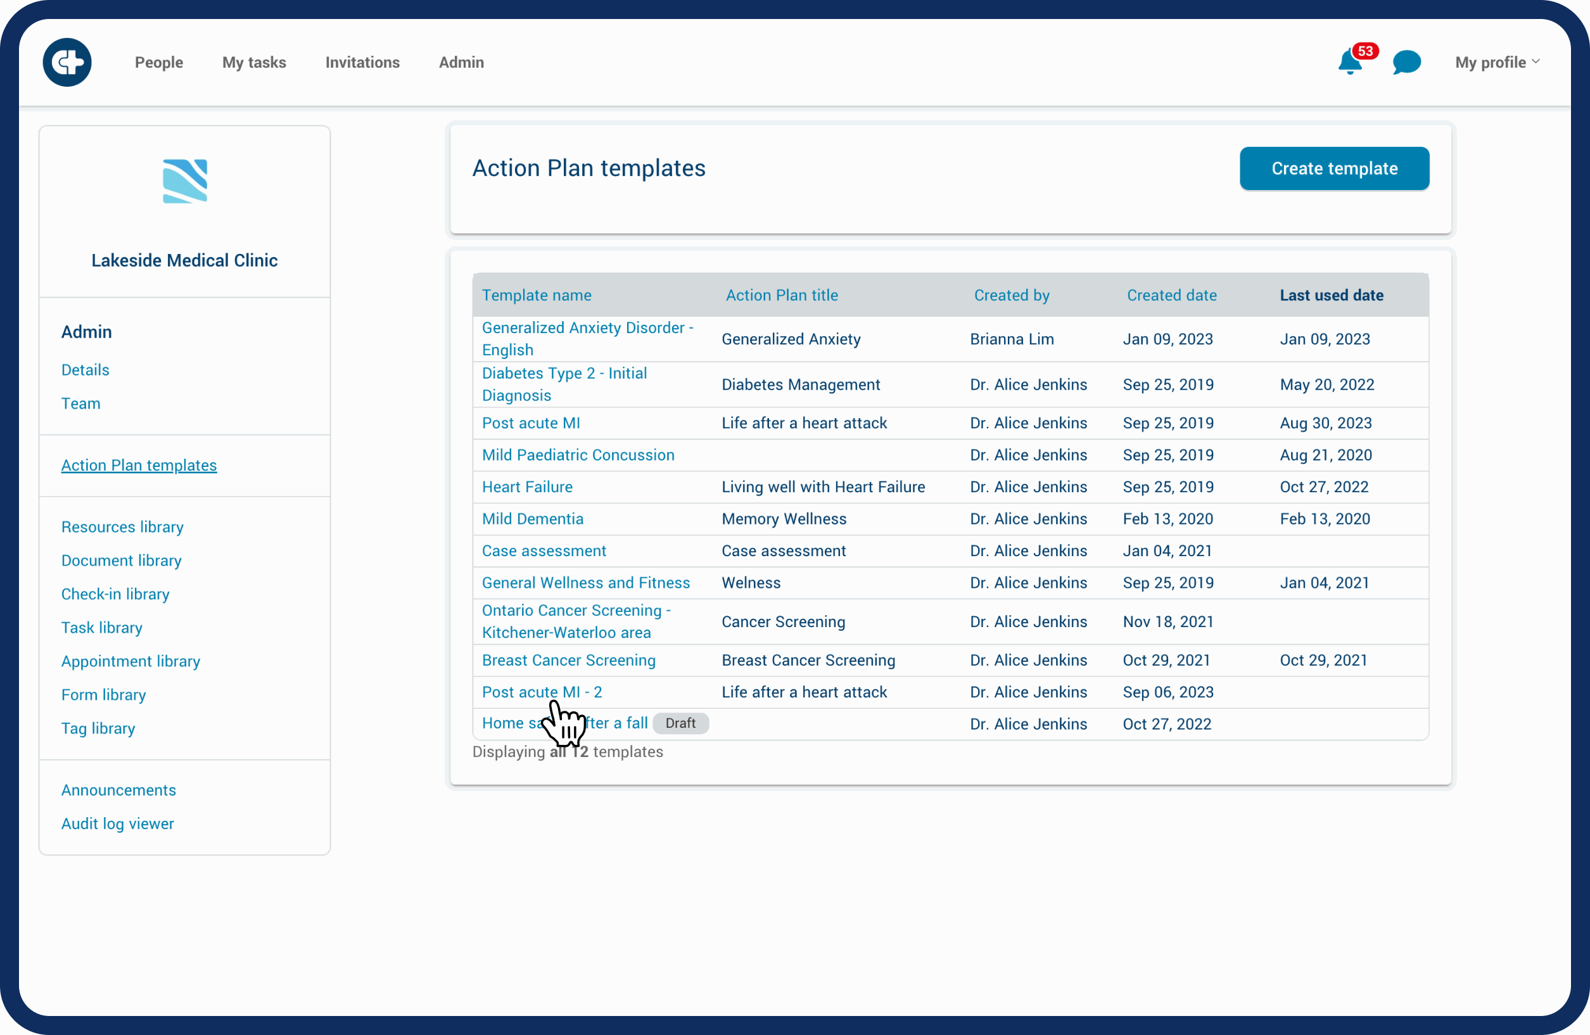Open Resources library in the sidebar
1590x1035 pixels.
tap(122, 526)
